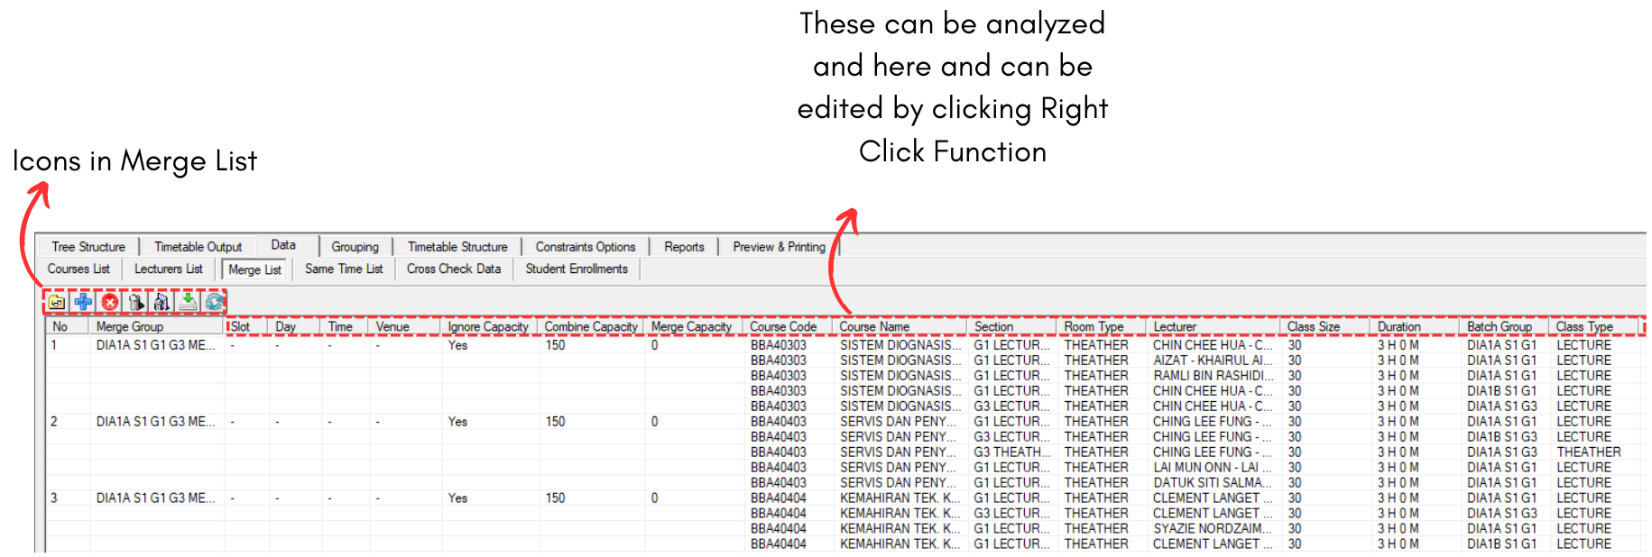Screen dimensions: 1652x557
Task: Click the red X delete icon
Action: point(109,302)
